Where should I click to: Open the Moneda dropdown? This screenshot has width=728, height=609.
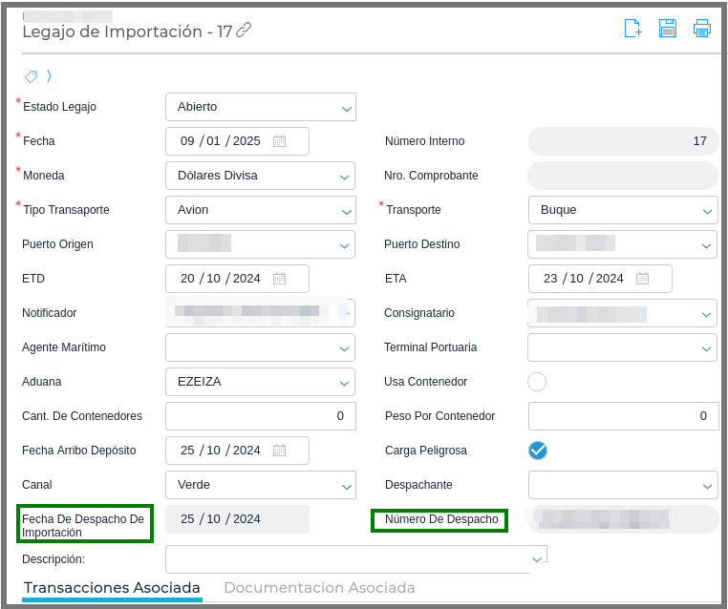(x=345, y=177)
